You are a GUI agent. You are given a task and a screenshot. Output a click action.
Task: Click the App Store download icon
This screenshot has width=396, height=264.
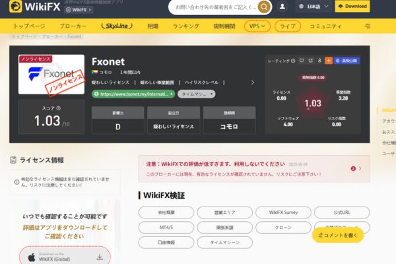(x=100, y=257)
